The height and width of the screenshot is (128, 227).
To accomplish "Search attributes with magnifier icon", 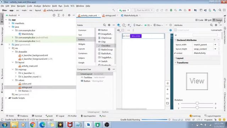I will (x=211, y=25).
